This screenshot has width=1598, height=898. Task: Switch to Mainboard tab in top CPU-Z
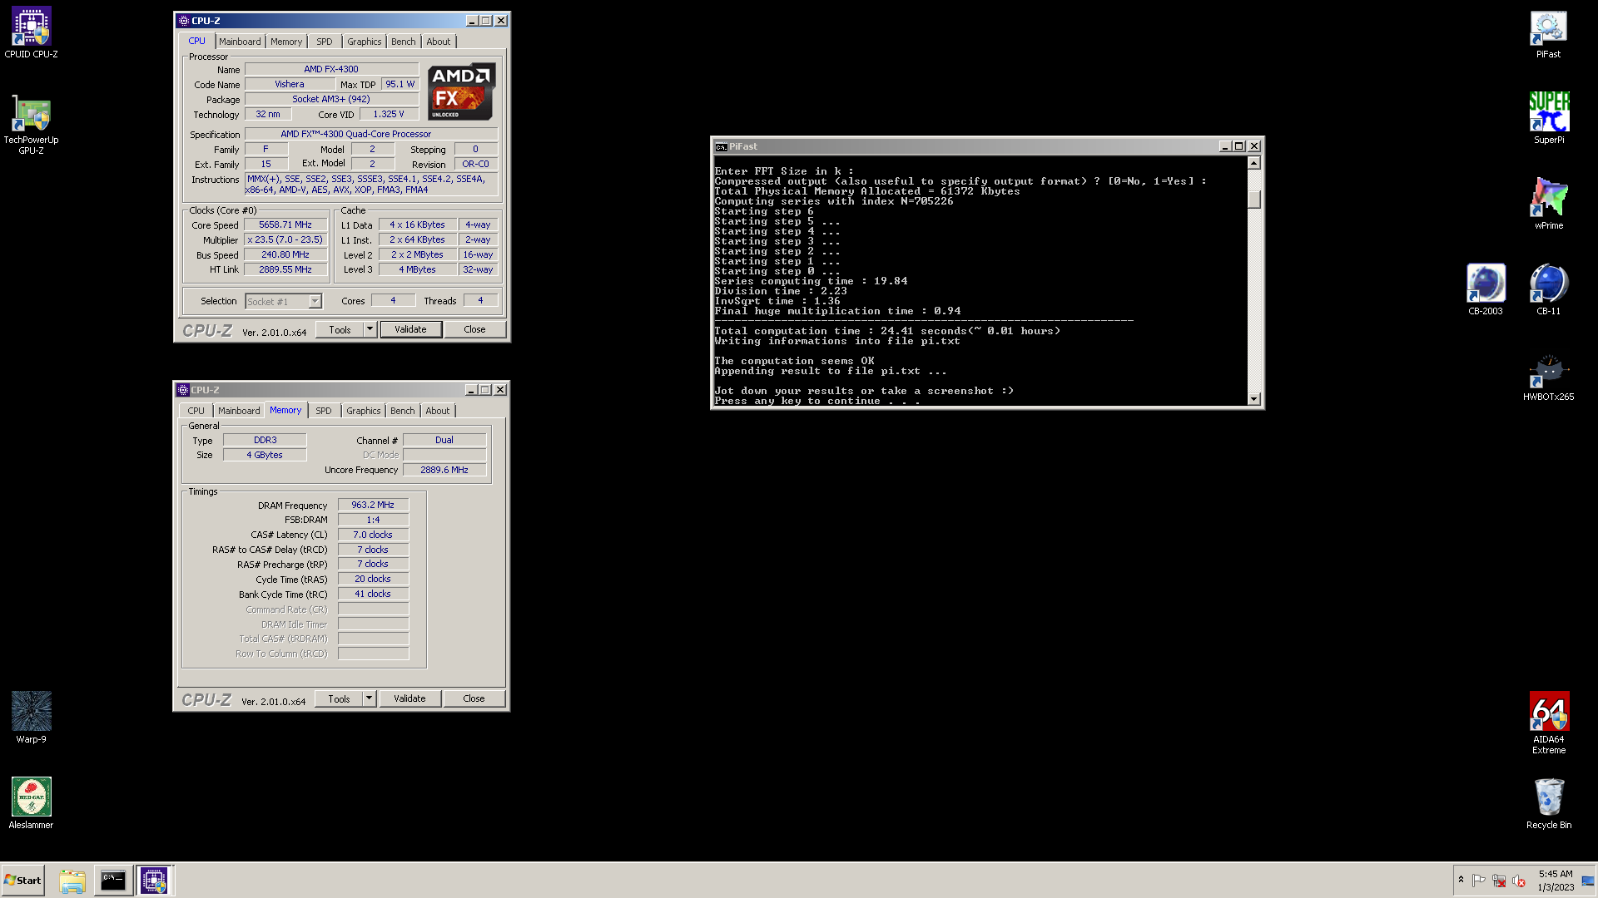click(240, 42)
